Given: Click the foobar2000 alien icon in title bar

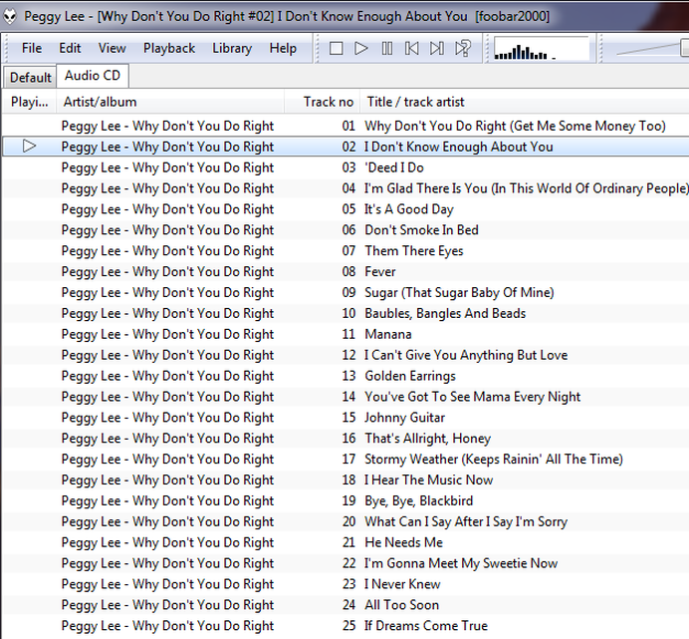Looking at the screenshot, I should 10,16.
